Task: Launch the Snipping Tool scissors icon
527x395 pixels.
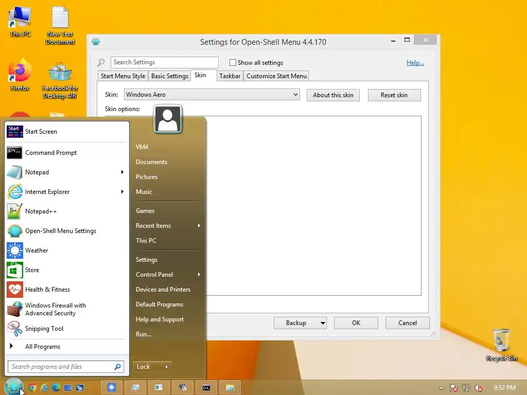Action: tap(15, 329)
